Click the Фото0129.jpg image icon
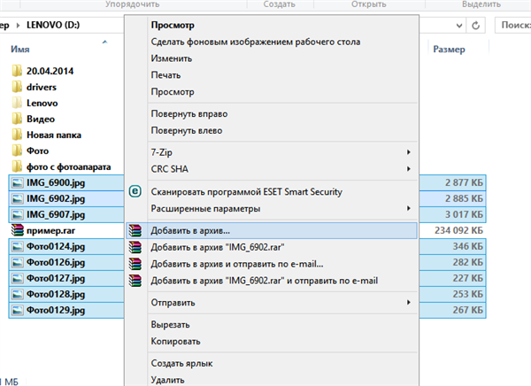This screenshot has width=531, height=386. [x=18, y=311]
